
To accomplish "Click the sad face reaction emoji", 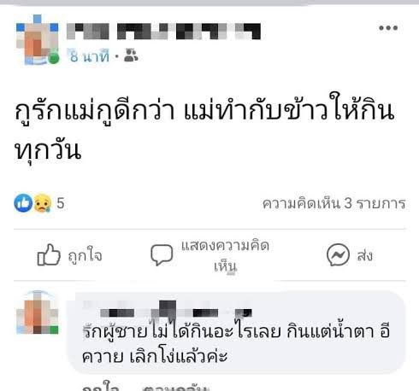I will [43, 203].
